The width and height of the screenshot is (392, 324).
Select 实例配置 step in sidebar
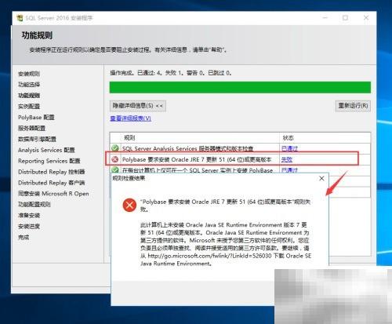[29, 107]
